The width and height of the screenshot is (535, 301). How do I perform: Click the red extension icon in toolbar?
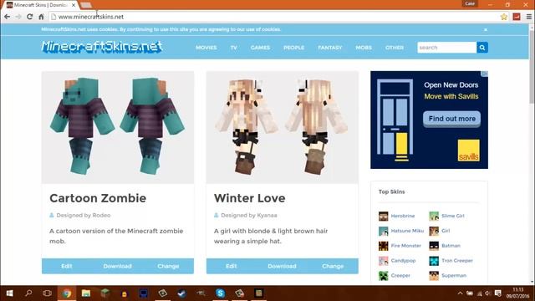517,17
